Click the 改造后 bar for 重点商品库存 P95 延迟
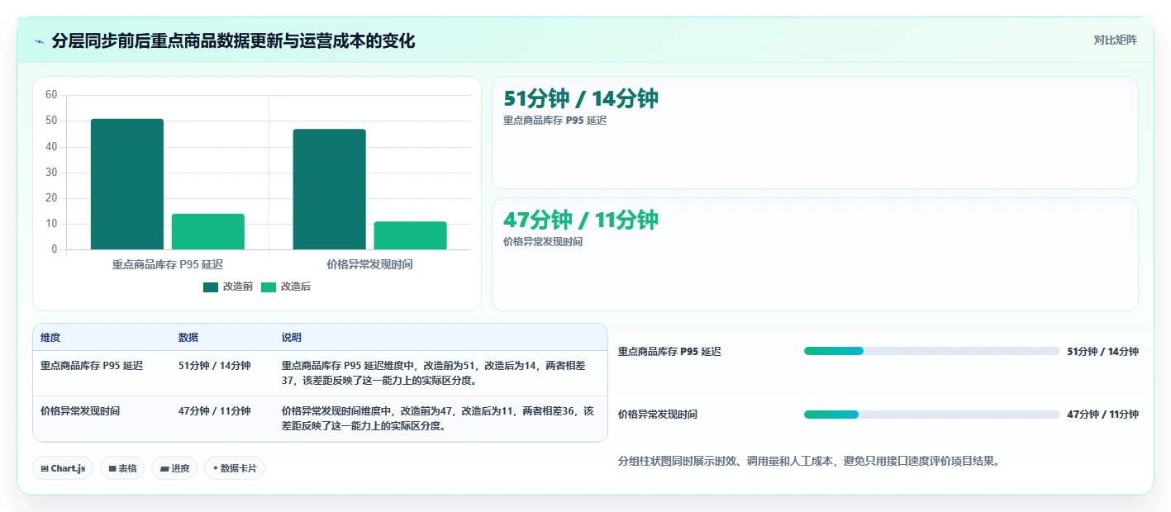This screenshot has height=512, width=1171. [x=208, y=231]
